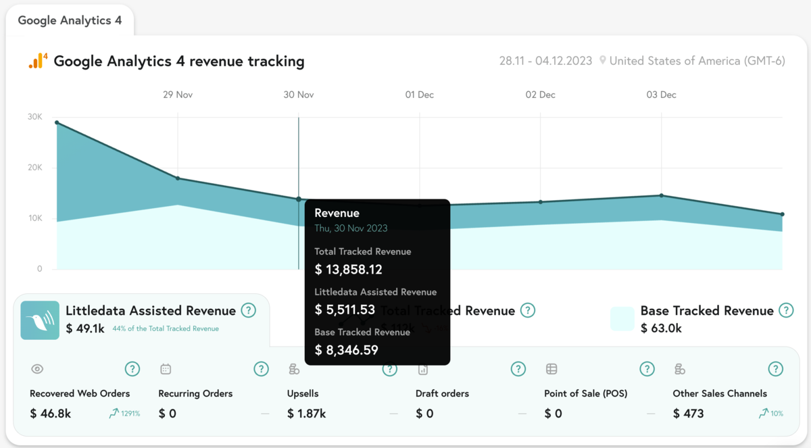Click the coins icon above Upsells
The image size is (811, 448).
click(294, 369)
